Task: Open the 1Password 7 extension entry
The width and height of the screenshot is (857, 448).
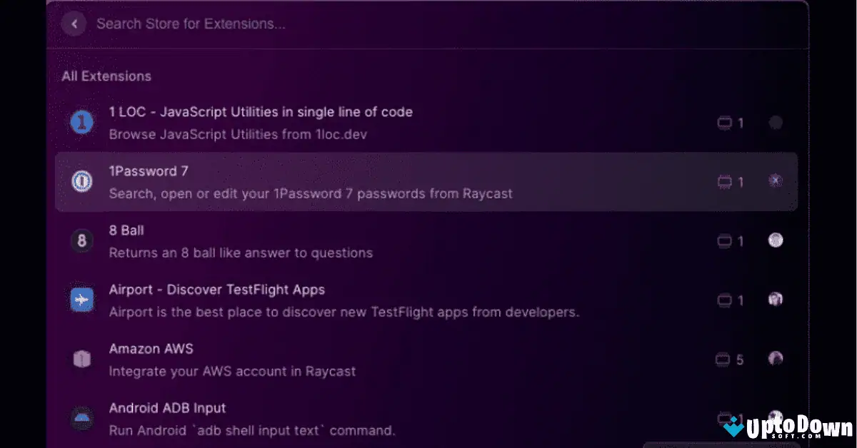Action: [x=311, y=181]
